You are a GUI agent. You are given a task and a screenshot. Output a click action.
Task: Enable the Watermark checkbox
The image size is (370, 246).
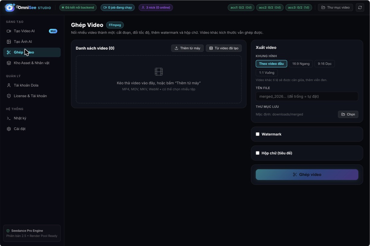[257, 134]
